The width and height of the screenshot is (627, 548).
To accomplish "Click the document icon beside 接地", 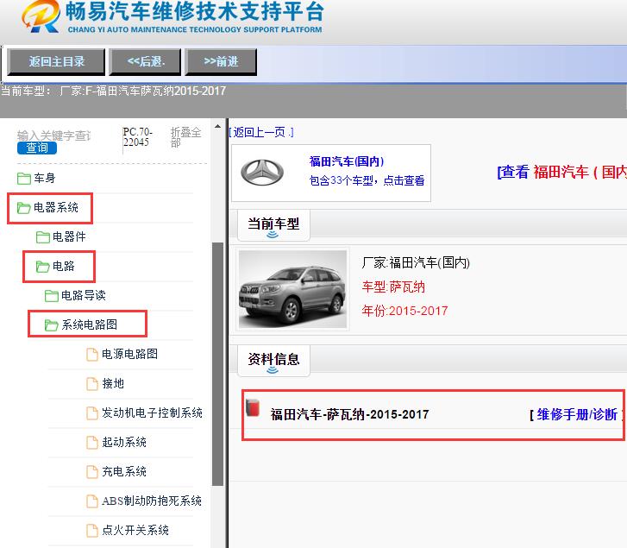I will pyautogui.click(x=92, y=384).
